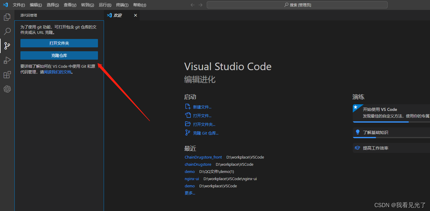Screen dimensions: 430x211
Task: Open the 编辑(E) menu
Action: [36, 5]
